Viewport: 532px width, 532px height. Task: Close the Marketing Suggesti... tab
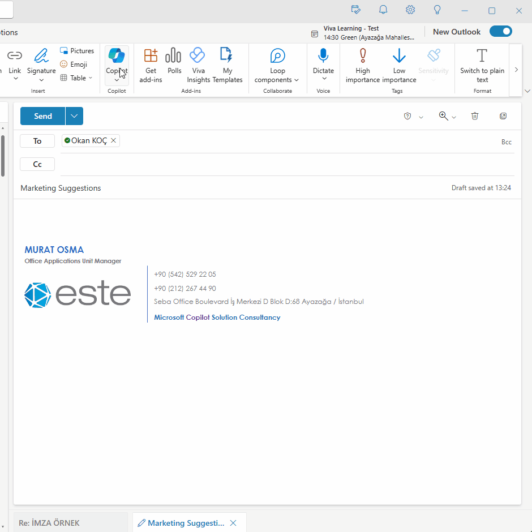[233, 523]
